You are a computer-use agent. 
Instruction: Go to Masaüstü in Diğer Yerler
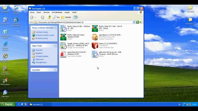tap(39, 50)
